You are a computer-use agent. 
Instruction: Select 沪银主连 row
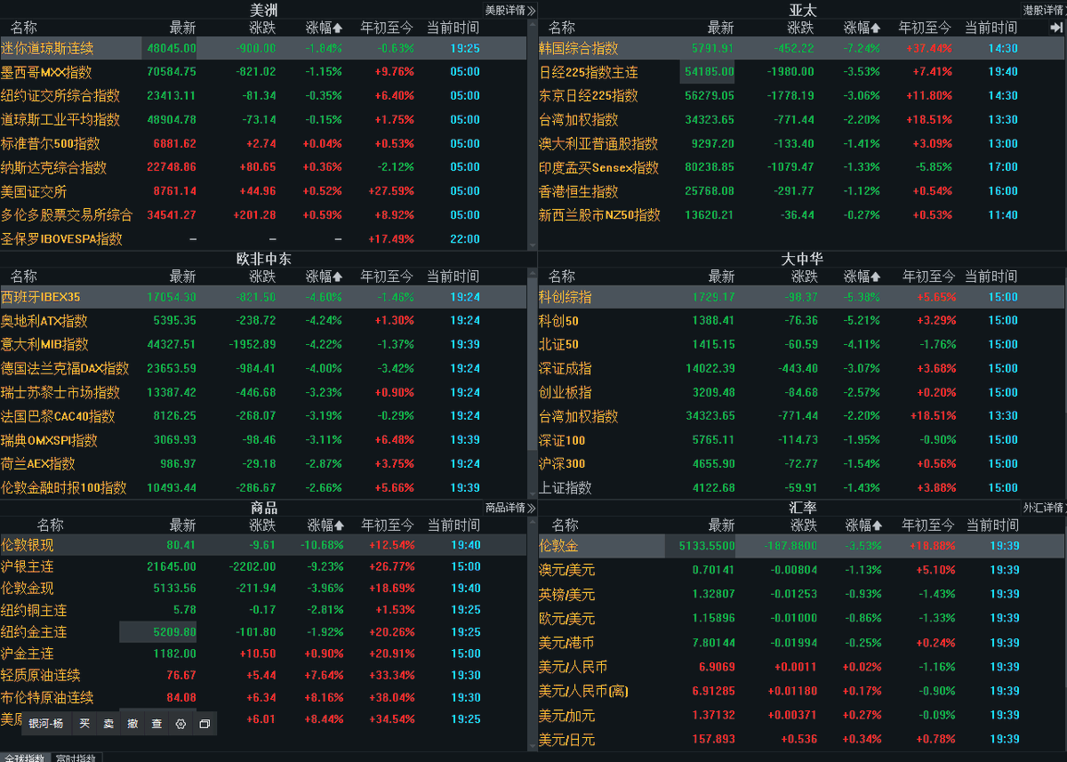[x=263, y=566]
